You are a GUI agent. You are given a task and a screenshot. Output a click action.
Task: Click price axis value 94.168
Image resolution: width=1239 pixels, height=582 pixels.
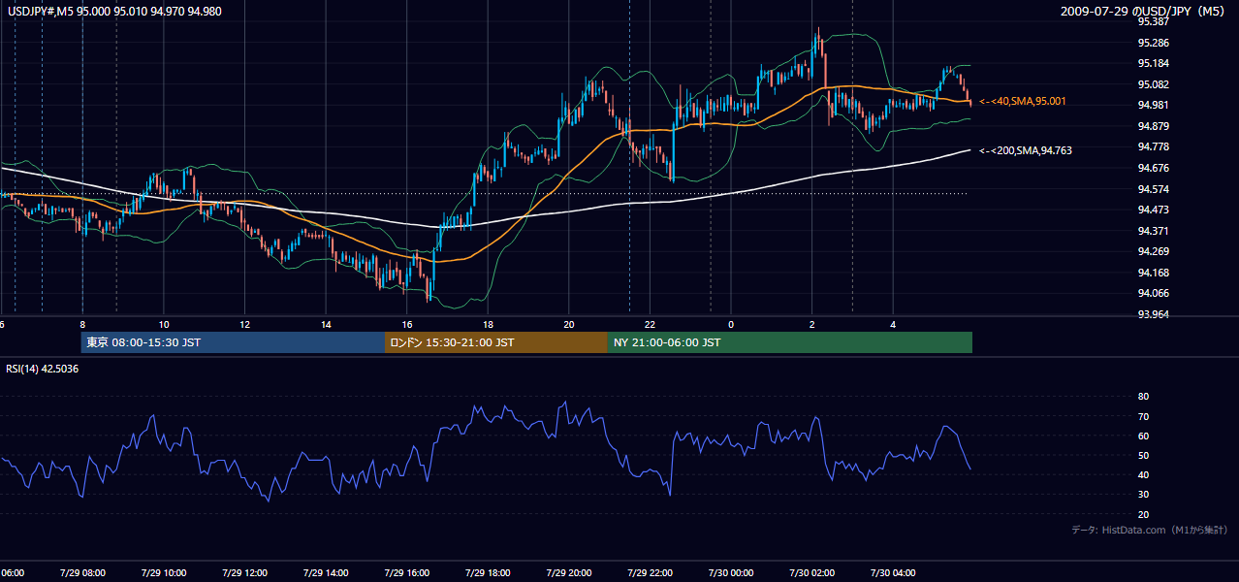coord(1153,273)
